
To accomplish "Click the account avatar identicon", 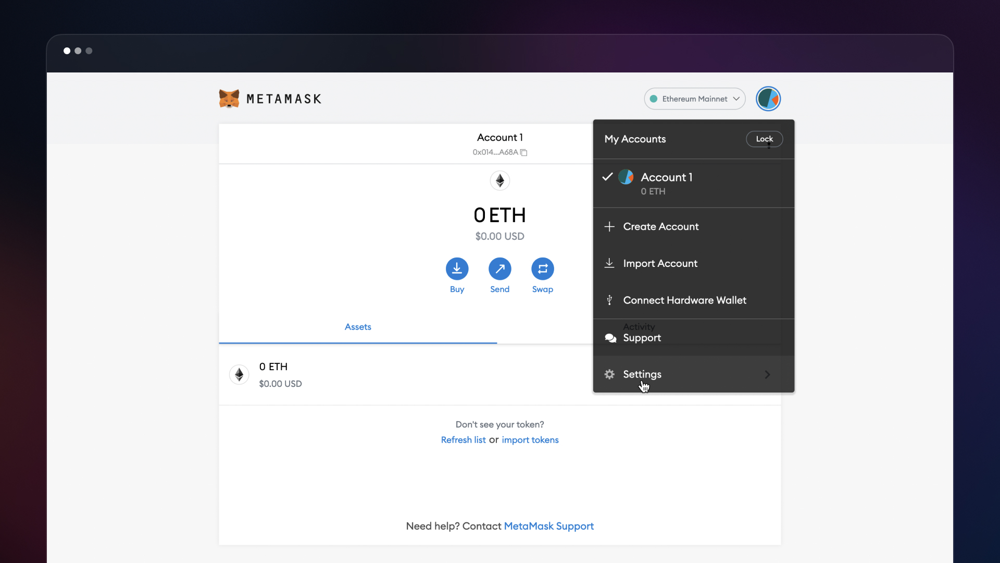I will tap(768, 99).
